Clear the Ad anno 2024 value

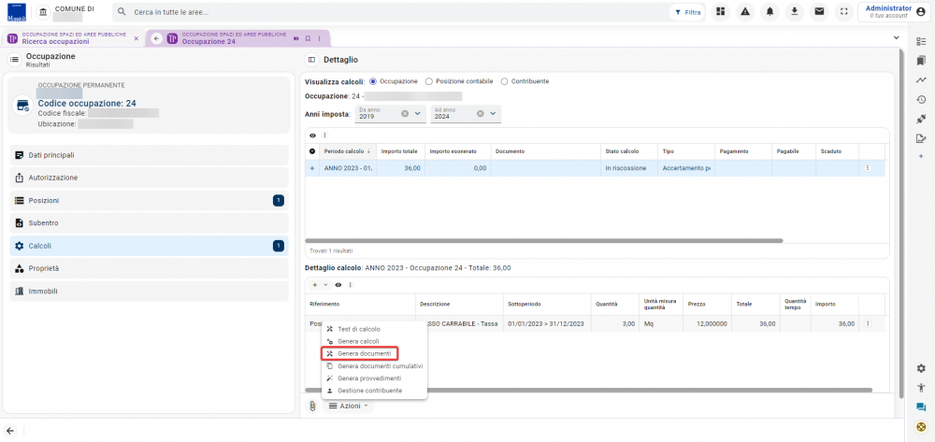480,114
